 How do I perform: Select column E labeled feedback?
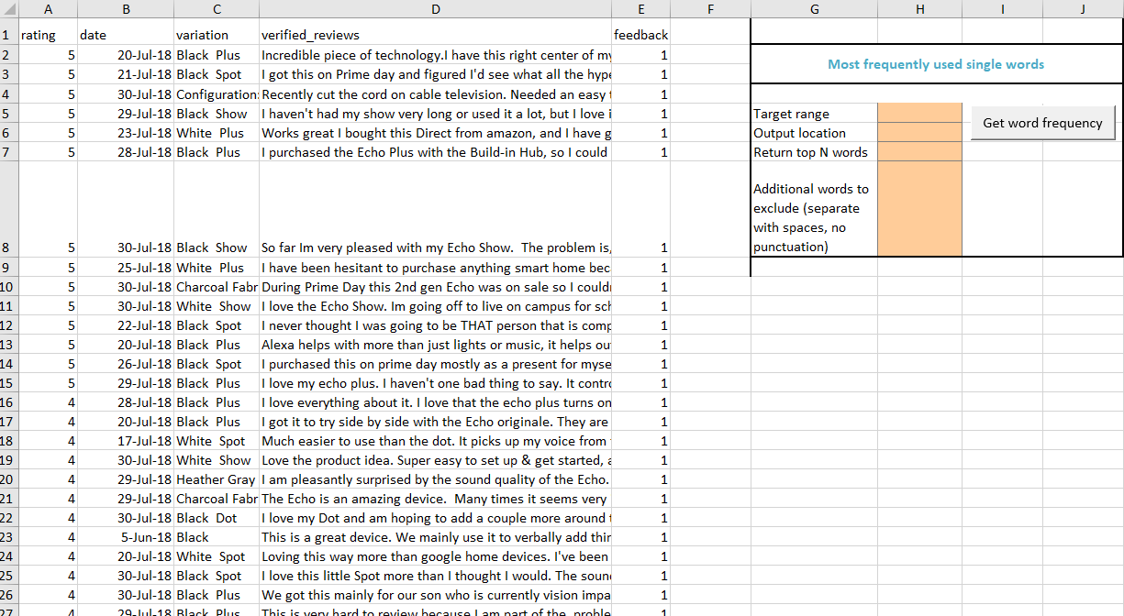640,8
